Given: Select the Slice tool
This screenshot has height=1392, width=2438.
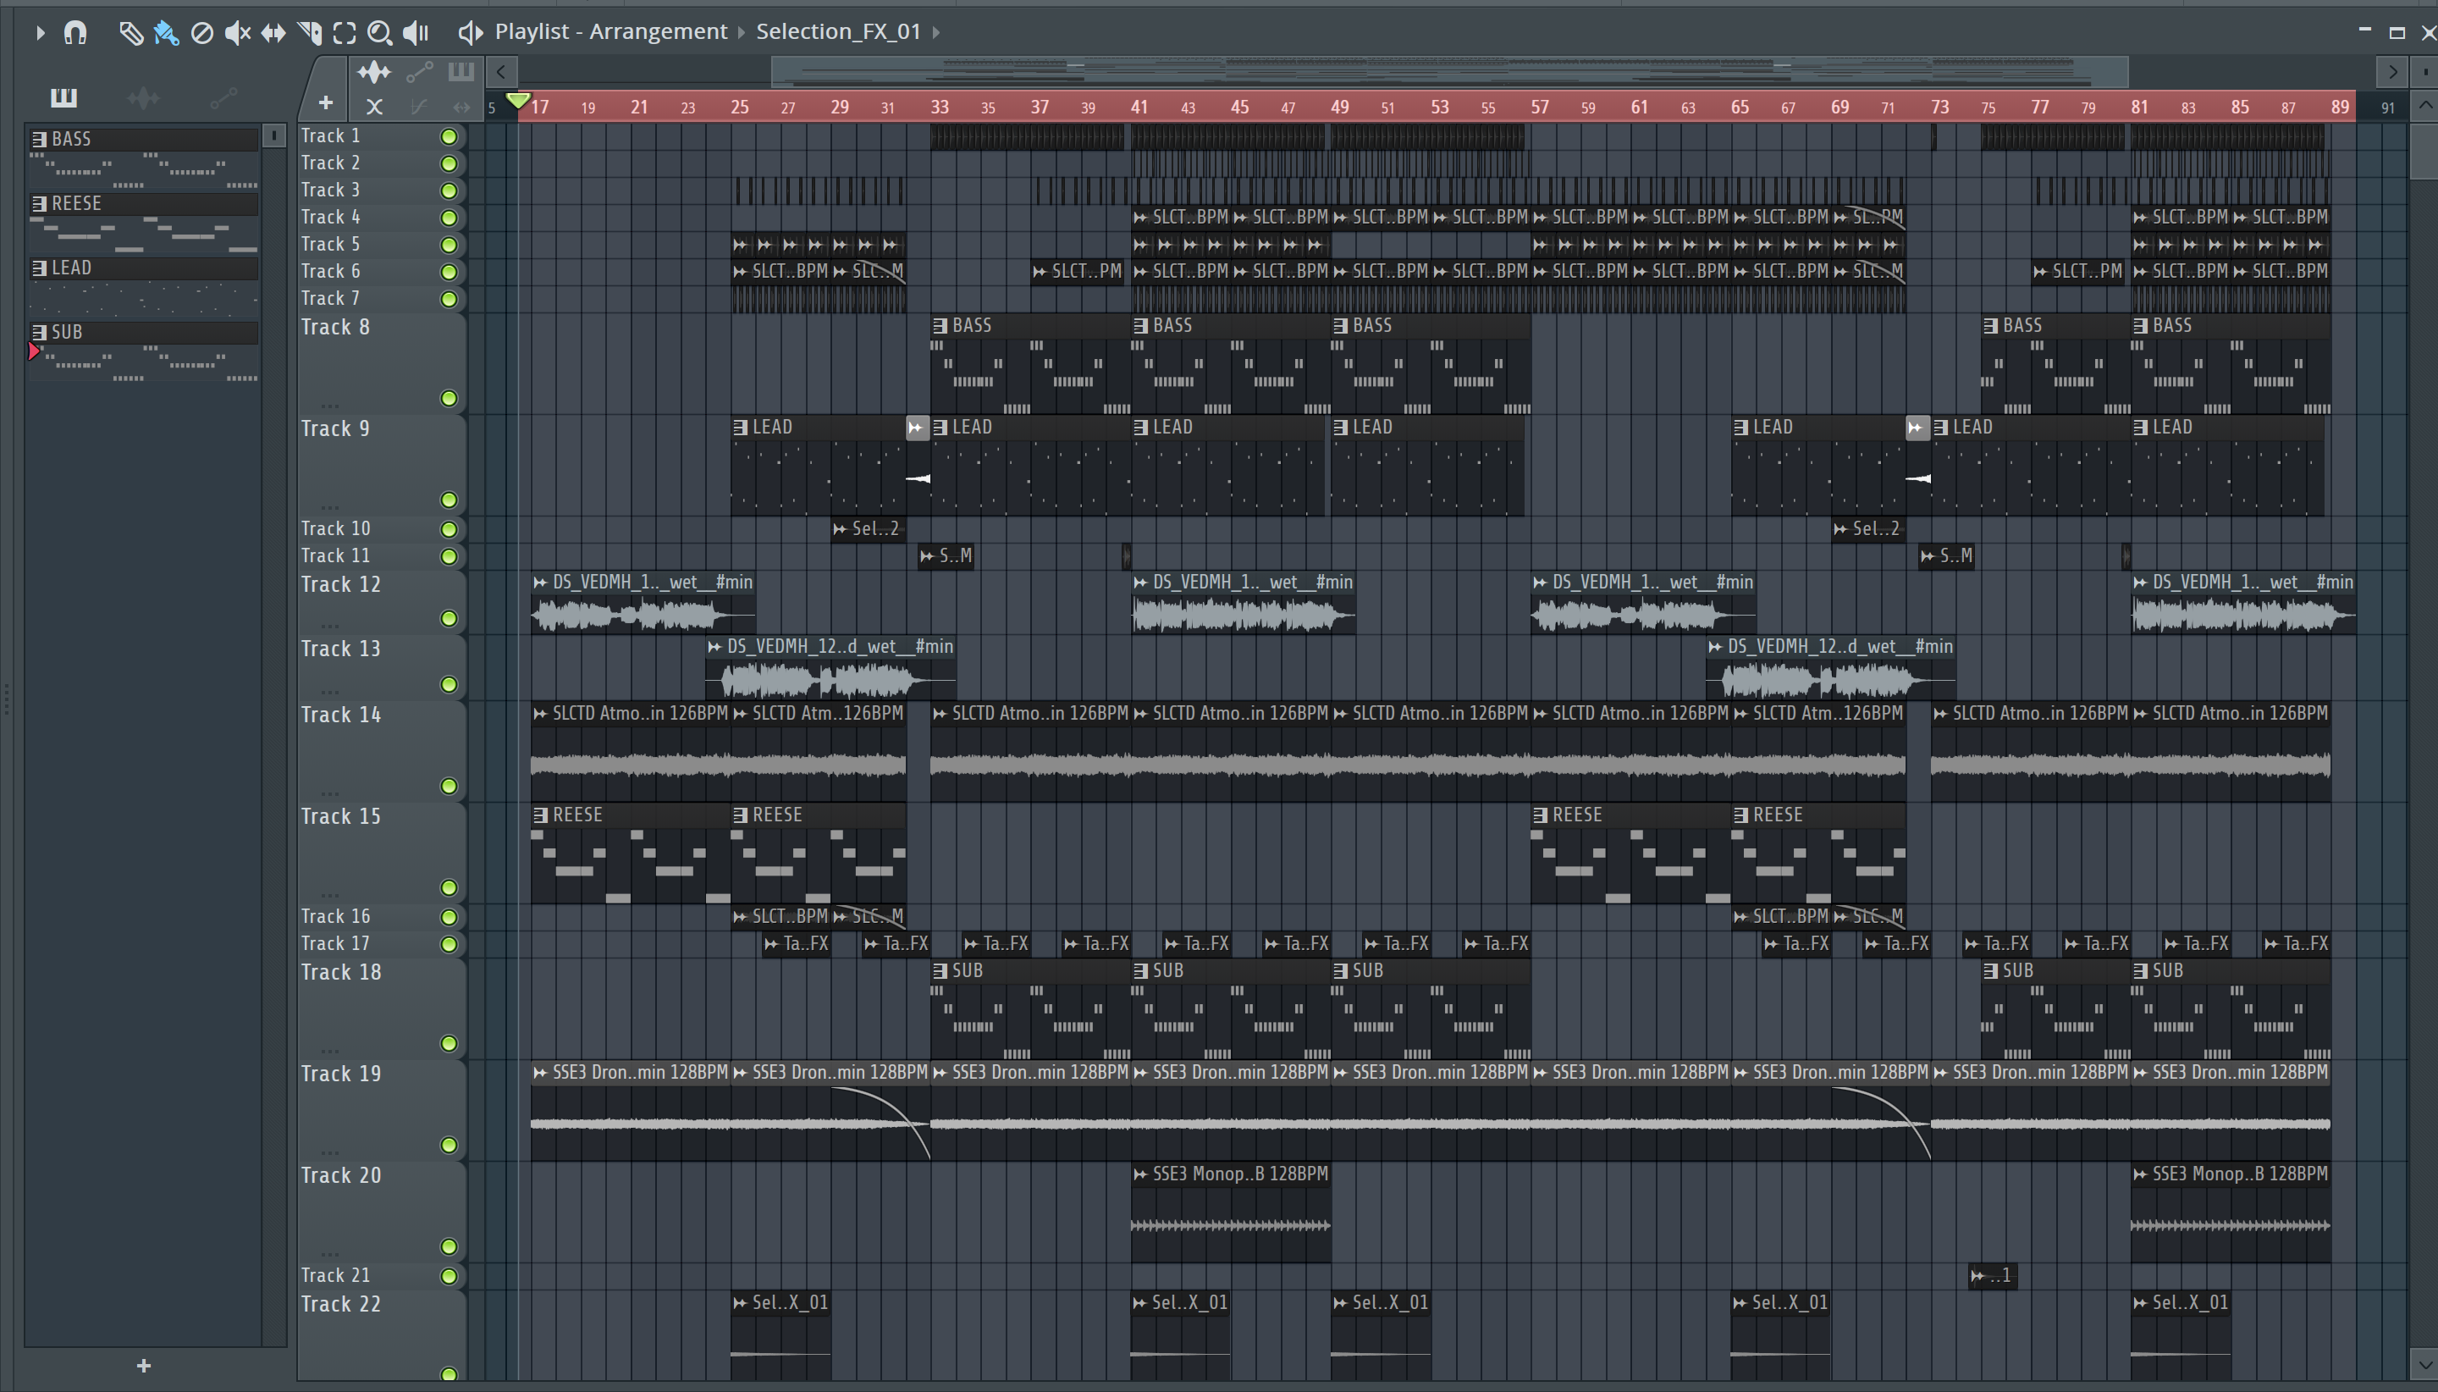Looking at the screenshot, I should point(309,34).
